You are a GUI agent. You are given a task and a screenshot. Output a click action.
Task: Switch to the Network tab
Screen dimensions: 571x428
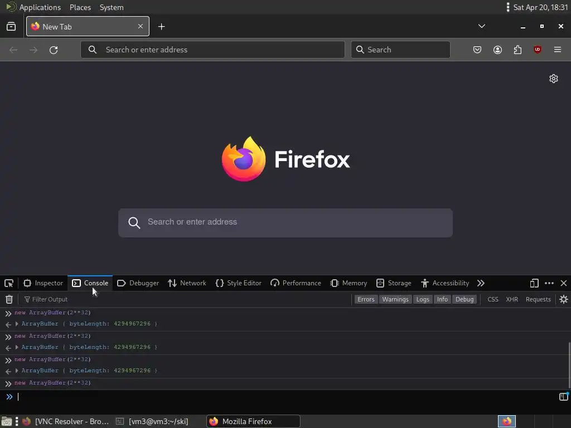187,283
